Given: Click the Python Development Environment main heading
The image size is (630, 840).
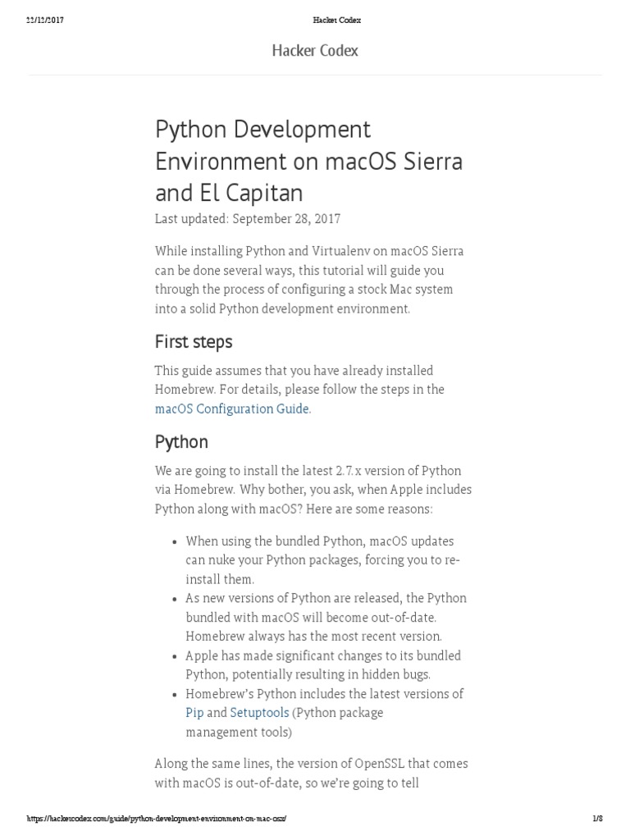Looking at the screenshot, I should [308, 161].
